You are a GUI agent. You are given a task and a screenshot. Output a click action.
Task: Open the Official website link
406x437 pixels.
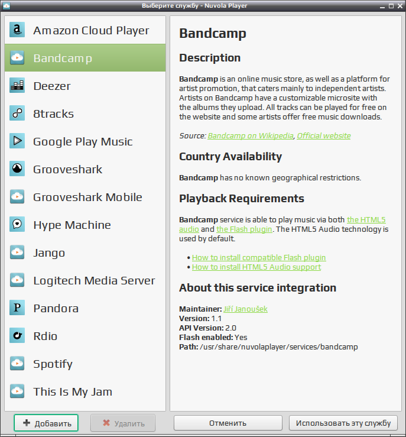pos(324,136)
